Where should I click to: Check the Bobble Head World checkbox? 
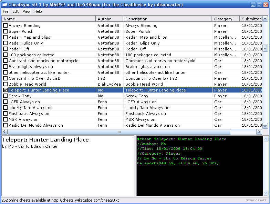6,84
